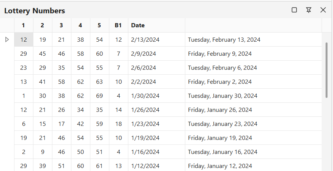Select the Friday, January 19, 2024 cell
The width and height of the screenshot is (333, 171).
(220, 138)
